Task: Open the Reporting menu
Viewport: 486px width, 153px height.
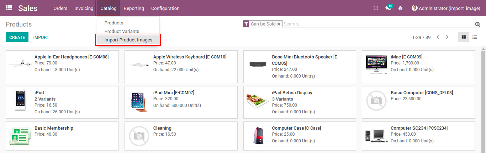Action: tap(134, 8)
